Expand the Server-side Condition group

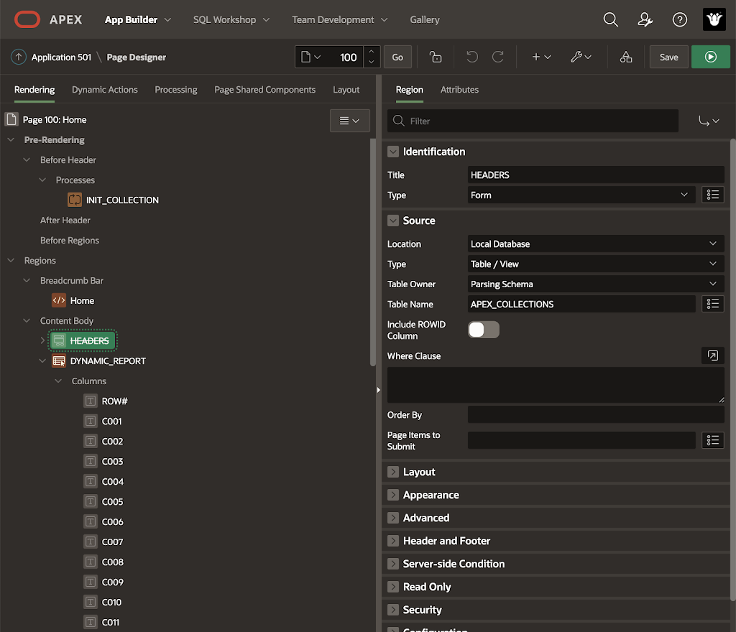[x=393, y=564]
